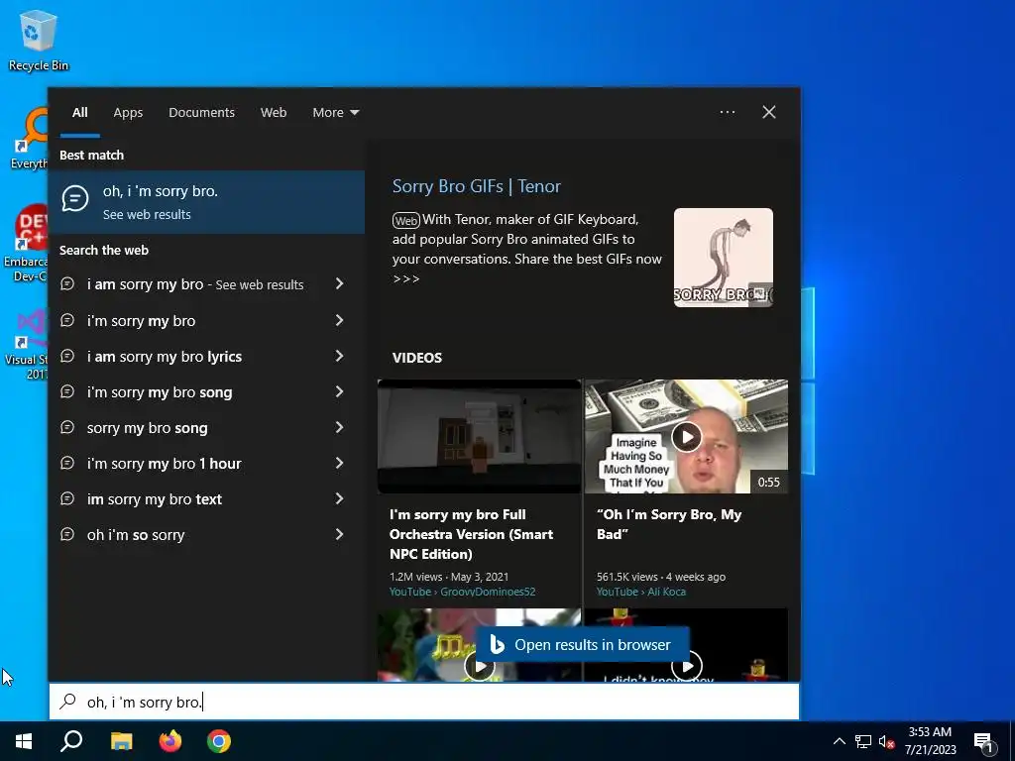Click the muted volume tray icon
The image size is (1015, 761).
pos(886,741)
